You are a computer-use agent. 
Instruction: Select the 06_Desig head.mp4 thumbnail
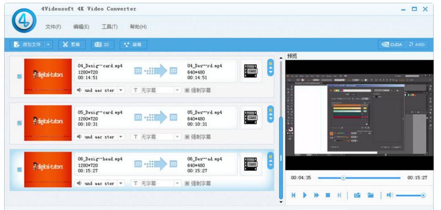[x=48, y=169]
